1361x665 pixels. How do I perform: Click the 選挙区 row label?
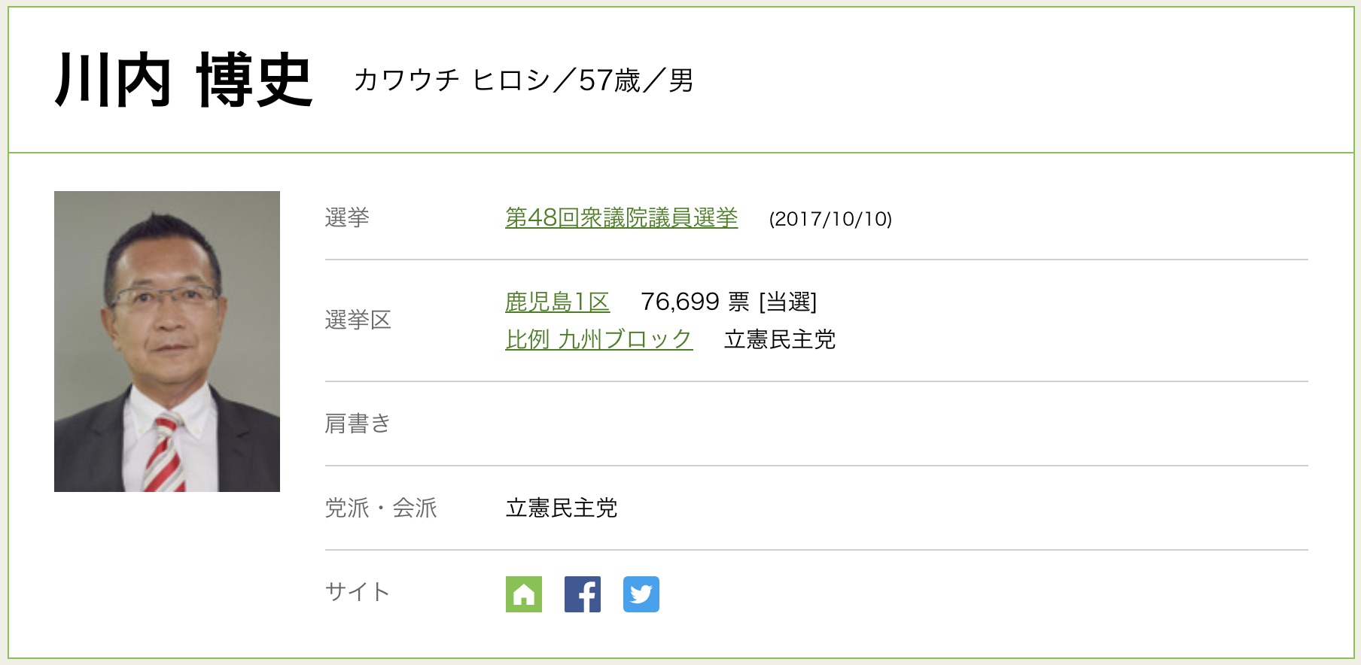[x=358, y=320]
